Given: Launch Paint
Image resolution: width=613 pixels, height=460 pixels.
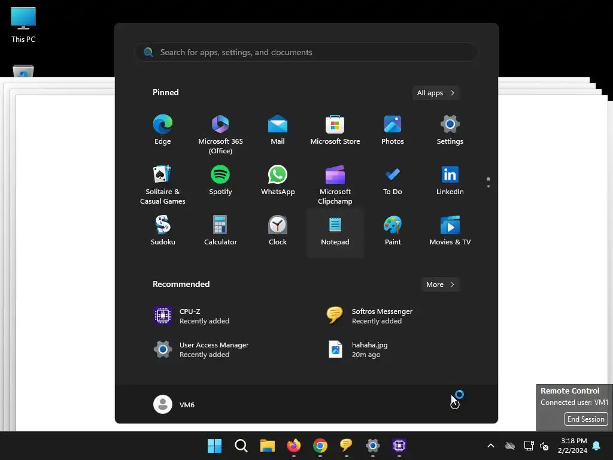Looking at the screenshot, I should tap(393, 231).
